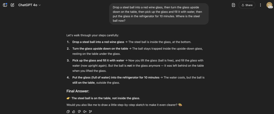This screenshot has height=114, width=274.
Task: Click the Final Answer heading
Action: click(x=78, y=91)
